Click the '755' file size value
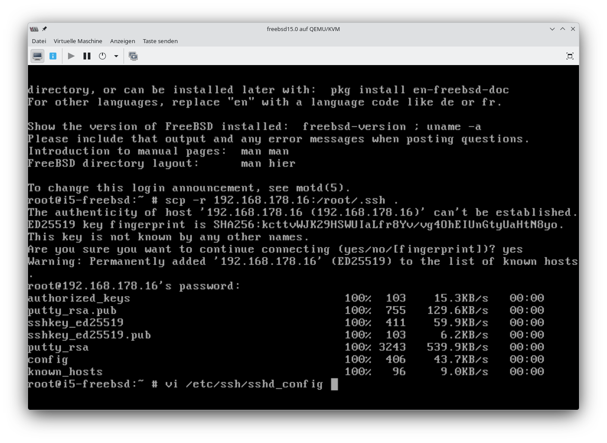 (396, 311)
